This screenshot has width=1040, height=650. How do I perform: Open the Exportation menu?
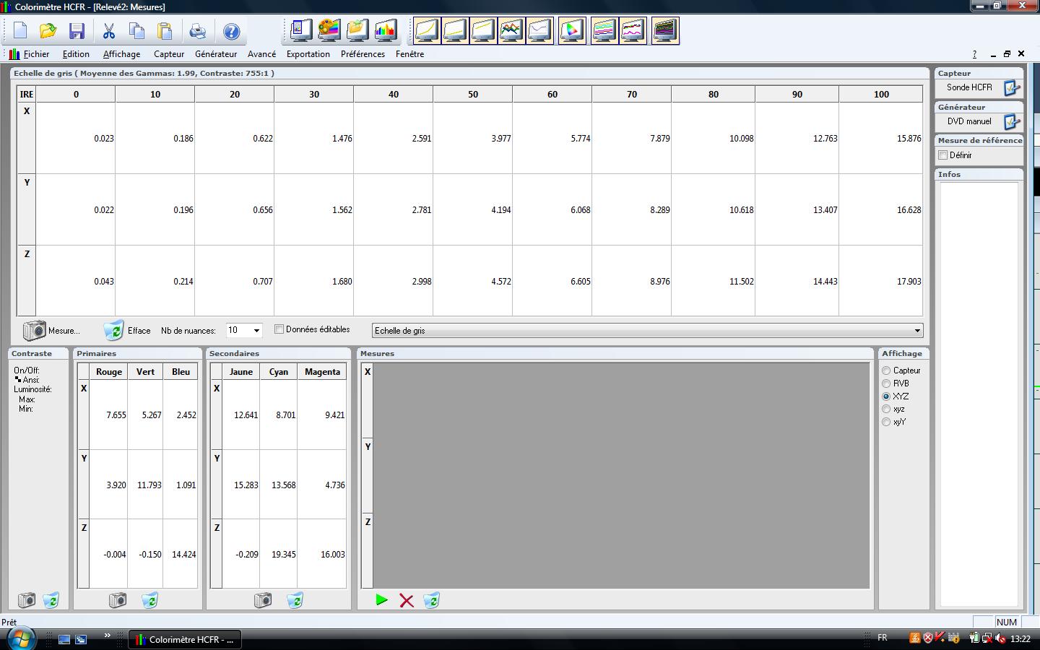[308, 54]
